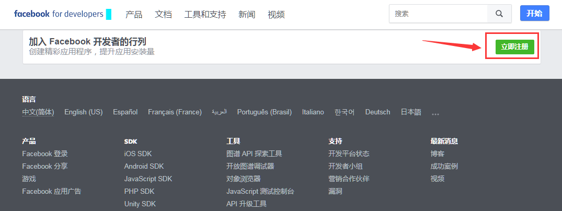Go to the 新闻 section

click(247, 14)
